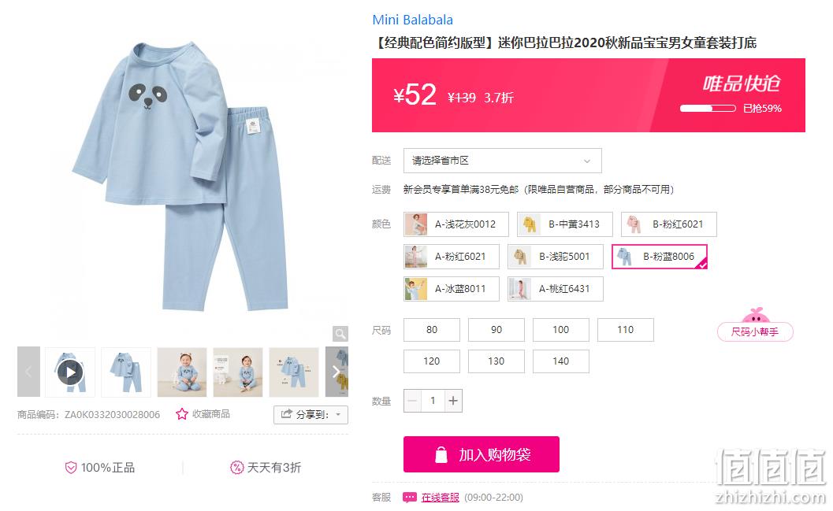The image size is (833, 511).
Task: Show previous thumbnails with left arrow
Action: [x=28, y=372]
